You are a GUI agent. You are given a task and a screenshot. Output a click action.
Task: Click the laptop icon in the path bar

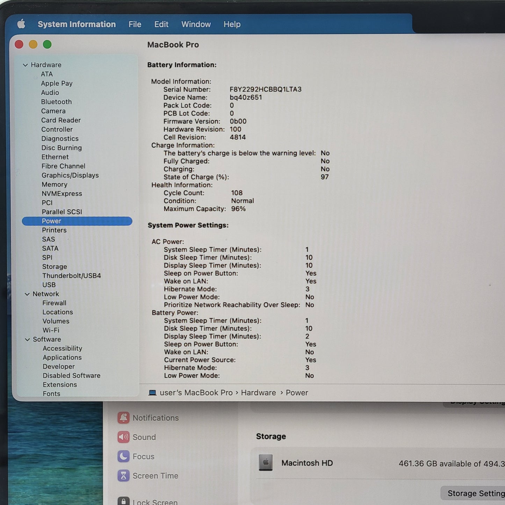[x=152, y=393]
